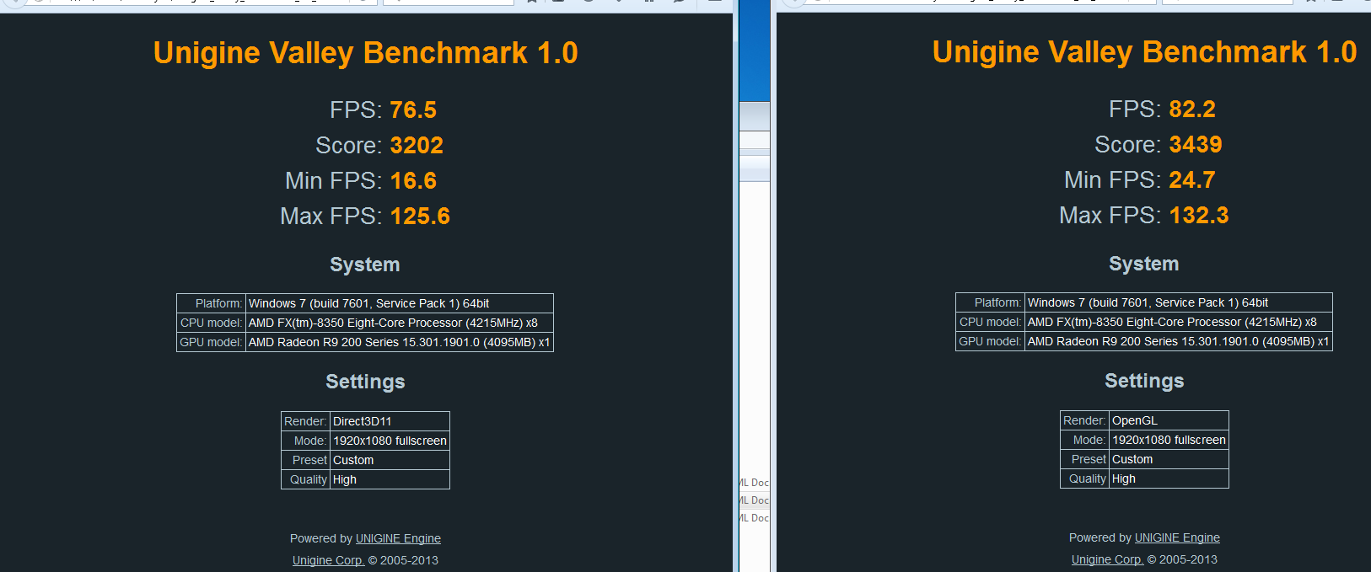This screenshot has width=1371, height=572.
Task: Open Unigine Corp. link in left window
Action: 328,560
